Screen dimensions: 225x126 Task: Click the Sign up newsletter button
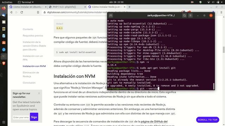[x=34, y=117]
